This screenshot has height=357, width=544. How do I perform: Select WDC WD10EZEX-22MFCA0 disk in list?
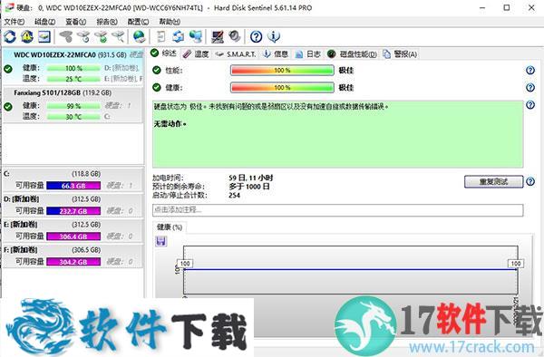[x=73, y=66]
